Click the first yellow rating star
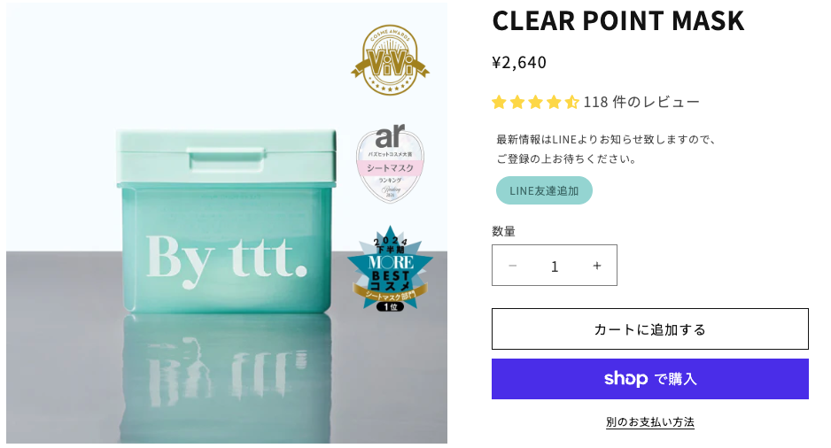Image resolution: width=831 pixels, height=448 pixels. pyautogui.click(x=499, y=102)
